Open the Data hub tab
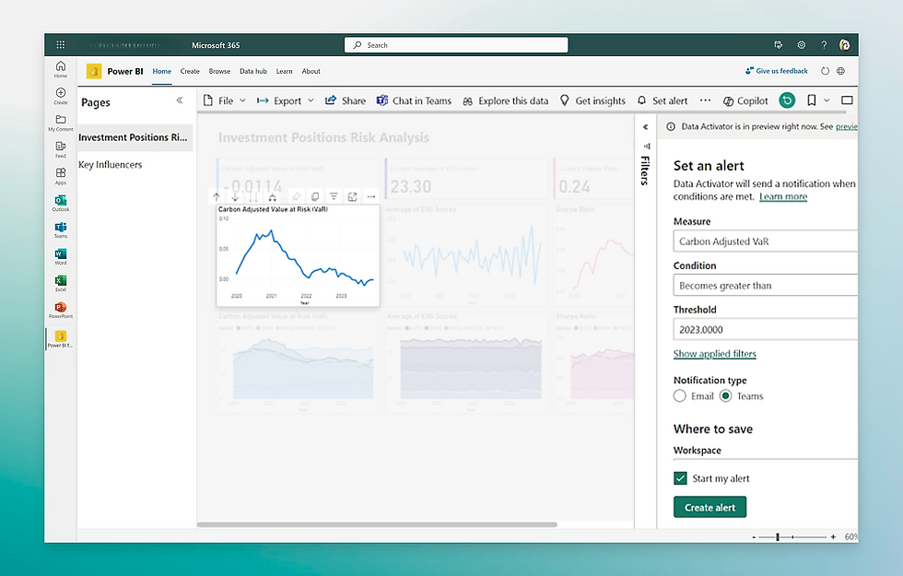Screen dimensions: 903x576 pyautogui.click(x=253, y=71)
